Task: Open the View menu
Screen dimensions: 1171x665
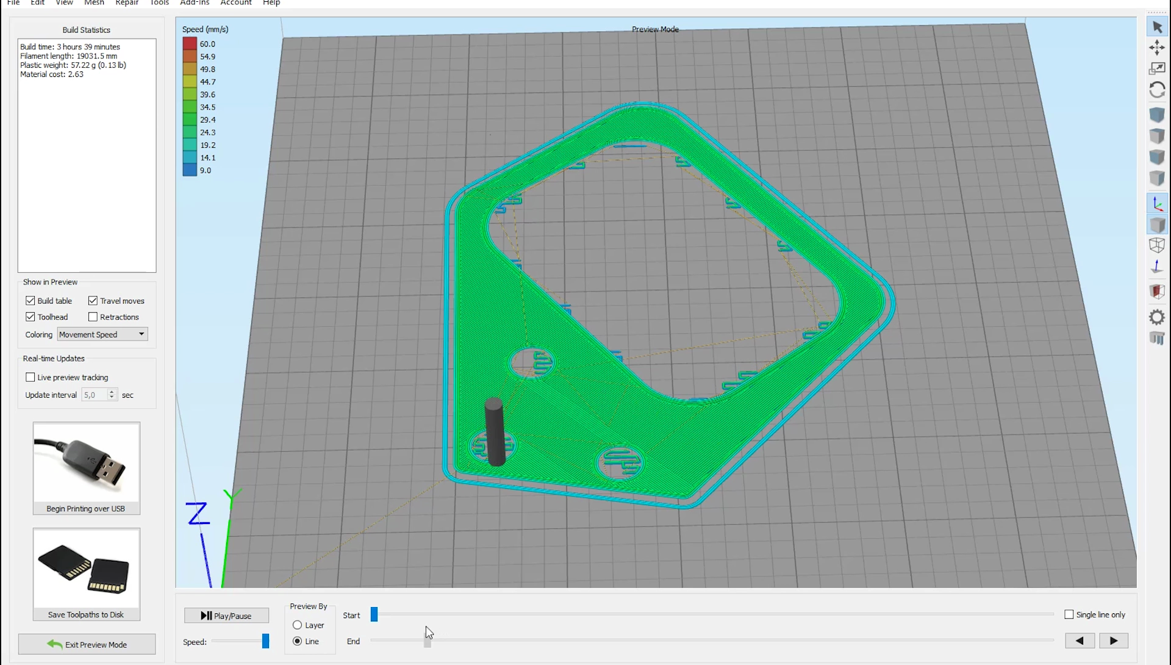Action: click(65, 3)
